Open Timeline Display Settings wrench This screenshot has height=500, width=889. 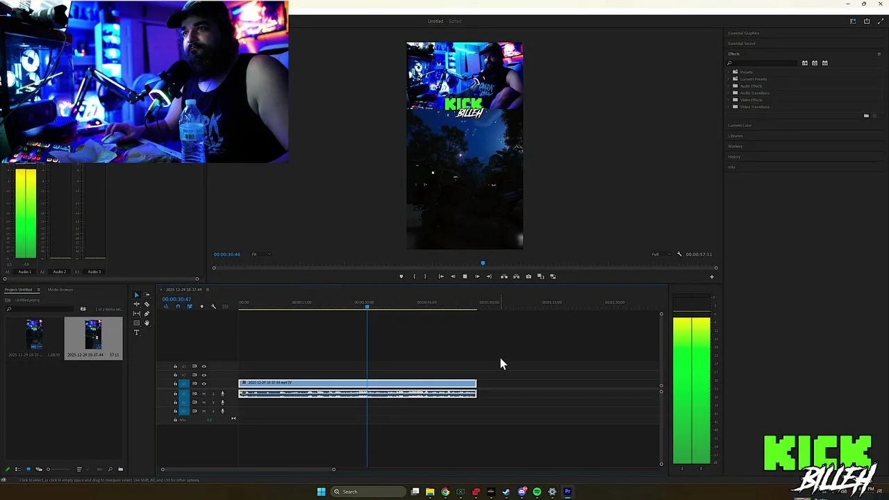coord(214,306)
